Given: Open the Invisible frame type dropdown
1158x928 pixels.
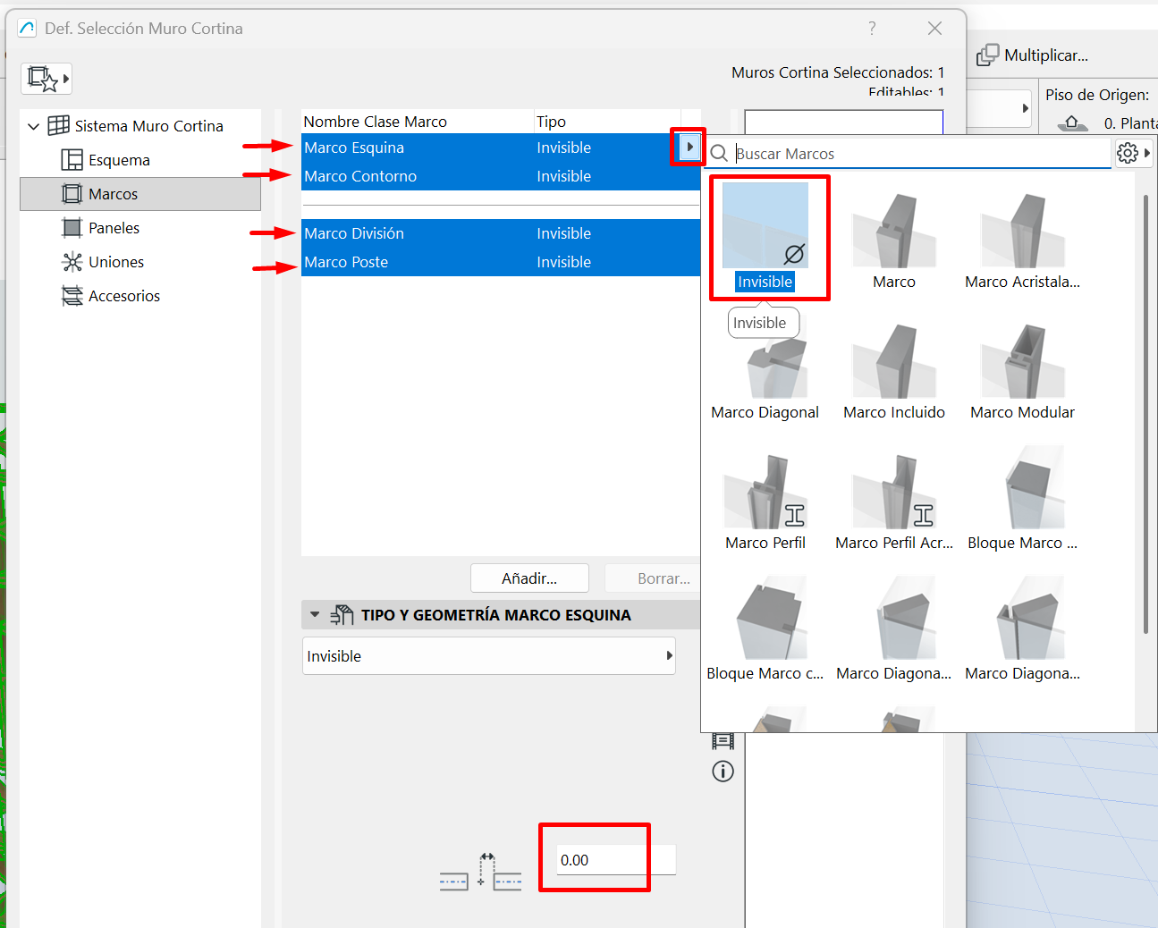Looking at the screenshot, I should click(488, 656).
